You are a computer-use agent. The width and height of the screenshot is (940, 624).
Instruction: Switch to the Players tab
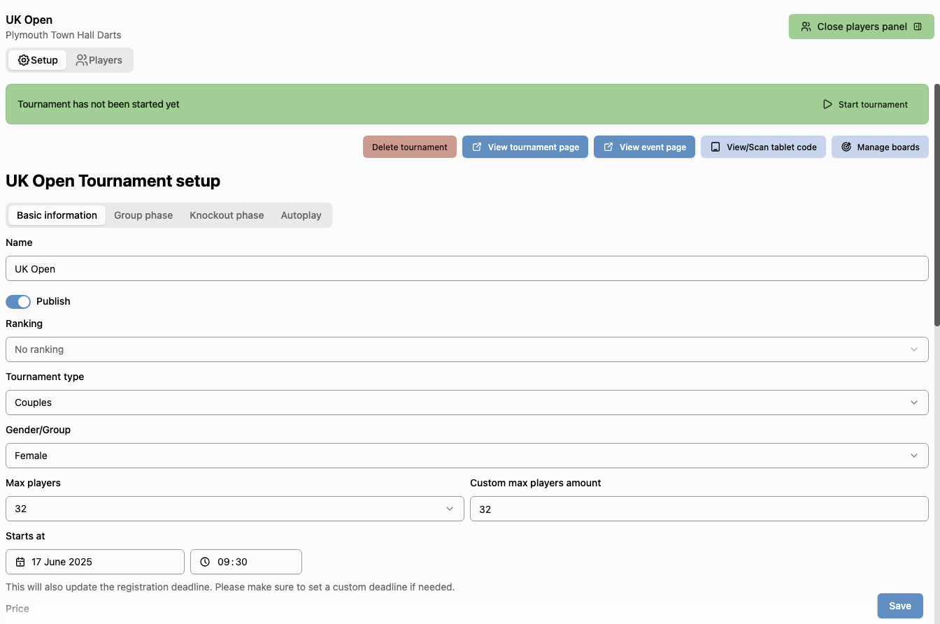coord(99,60)
